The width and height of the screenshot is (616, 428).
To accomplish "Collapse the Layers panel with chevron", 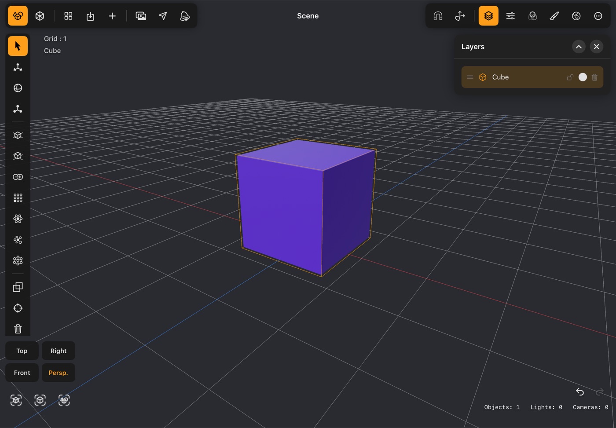I will (x=579, y=47).
